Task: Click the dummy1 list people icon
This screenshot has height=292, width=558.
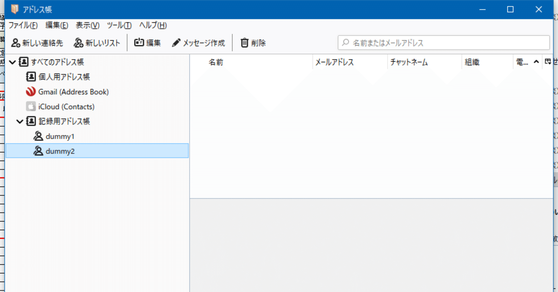Action: coord(38,136)
